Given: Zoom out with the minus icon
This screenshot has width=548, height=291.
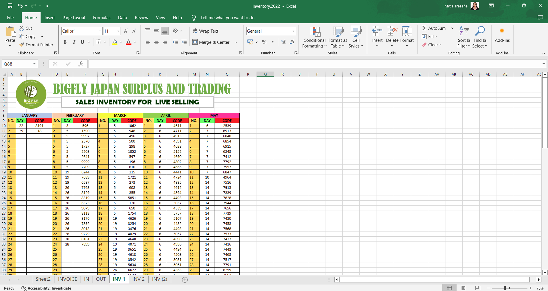Looking at the screenshot, I should click(x=488, y=288).
